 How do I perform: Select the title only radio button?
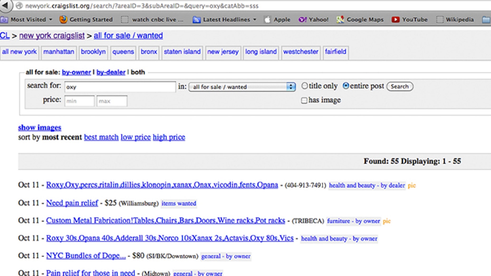pyautogui.click(x=305, y=86)
